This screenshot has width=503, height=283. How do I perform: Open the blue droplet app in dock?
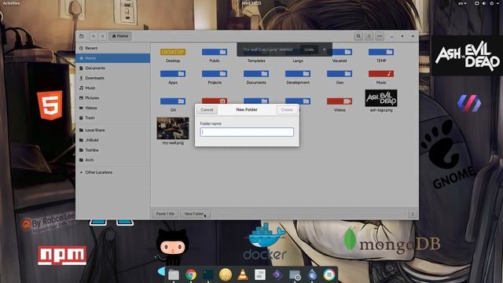(x=312, y=274)
